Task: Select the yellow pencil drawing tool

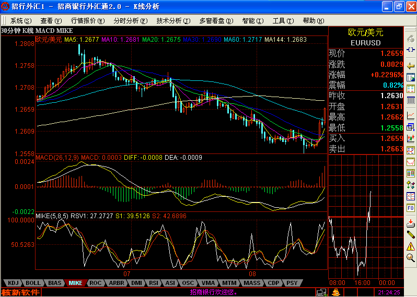Action: click(411, 235)
